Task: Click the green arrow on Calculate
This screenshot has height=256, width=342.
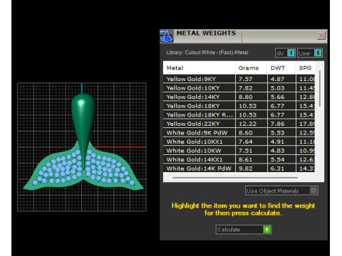Action: click(266, 230)
